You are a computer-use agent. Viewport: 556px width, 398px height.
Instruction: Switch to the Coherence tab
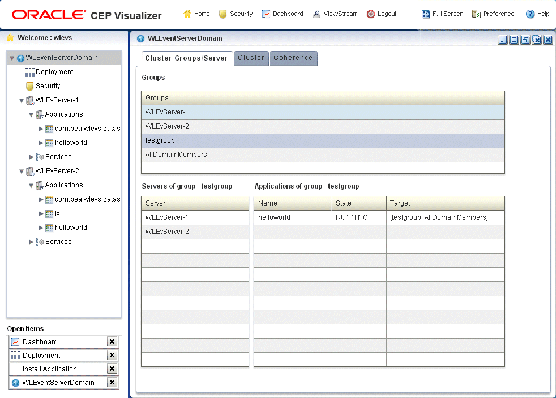(x=293, y=58)
